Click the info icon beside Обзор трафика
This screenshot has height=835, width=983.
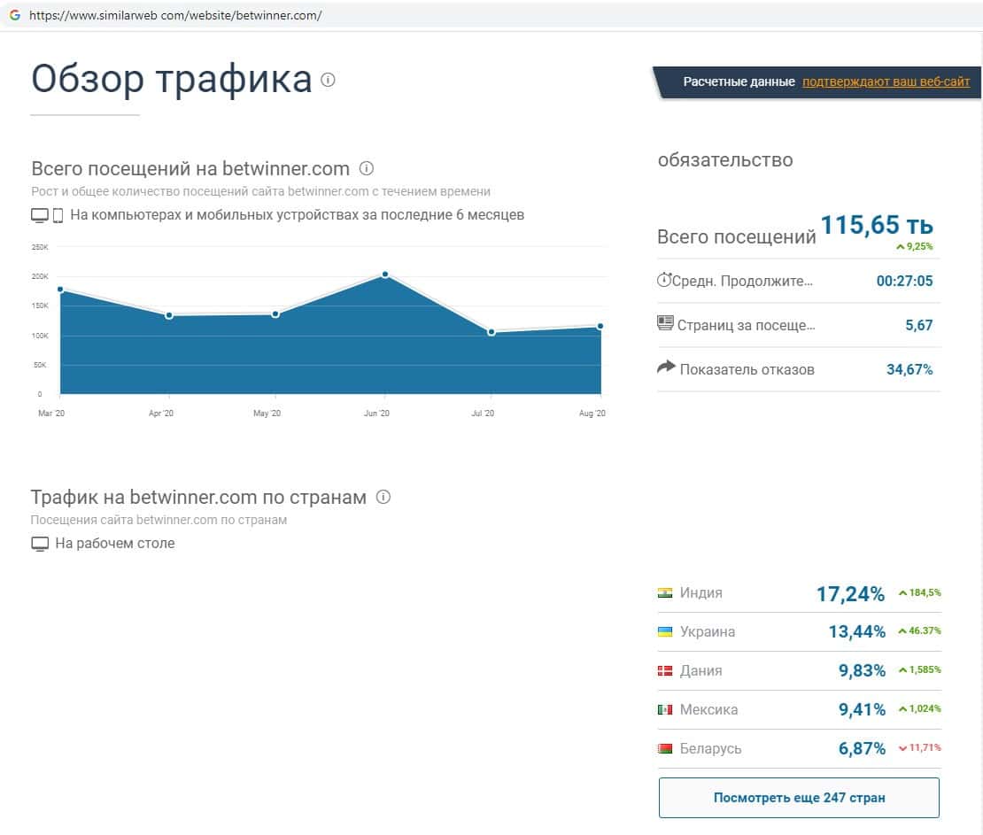click(x=329, y=80)
